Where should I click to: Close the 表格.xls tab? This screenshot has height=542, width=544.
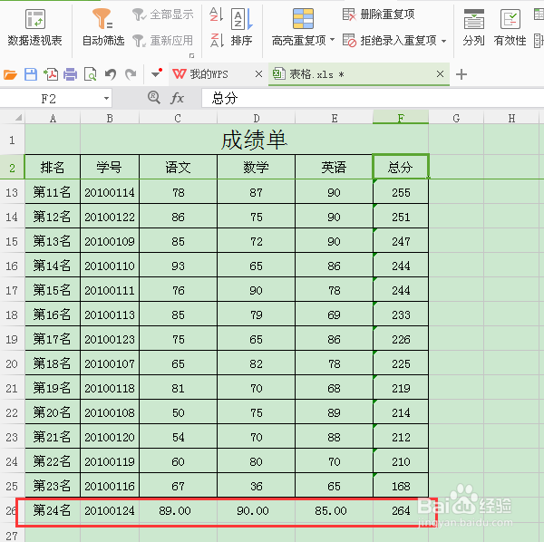pos(440,73)
